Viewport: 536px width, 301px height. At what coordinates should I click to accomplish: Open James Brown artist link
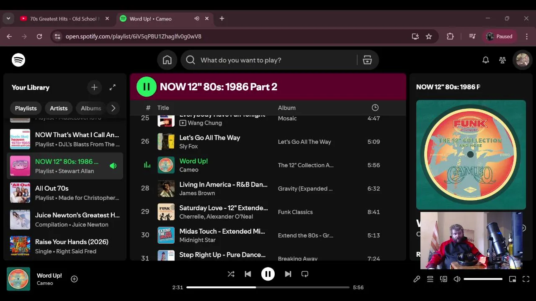pyautogui.click(x=197, y=193)
